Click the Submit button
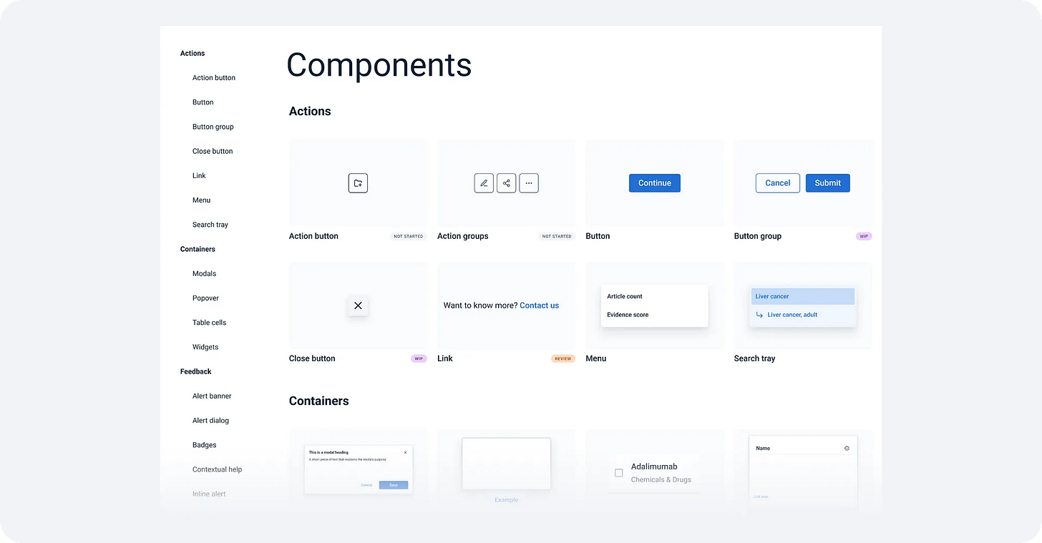 (x=828, y=183)
